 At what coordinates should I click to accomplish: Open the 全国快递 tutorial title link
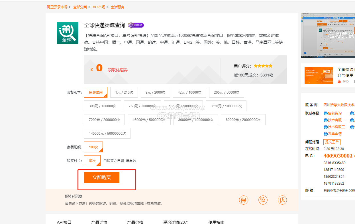coord(346,72)
